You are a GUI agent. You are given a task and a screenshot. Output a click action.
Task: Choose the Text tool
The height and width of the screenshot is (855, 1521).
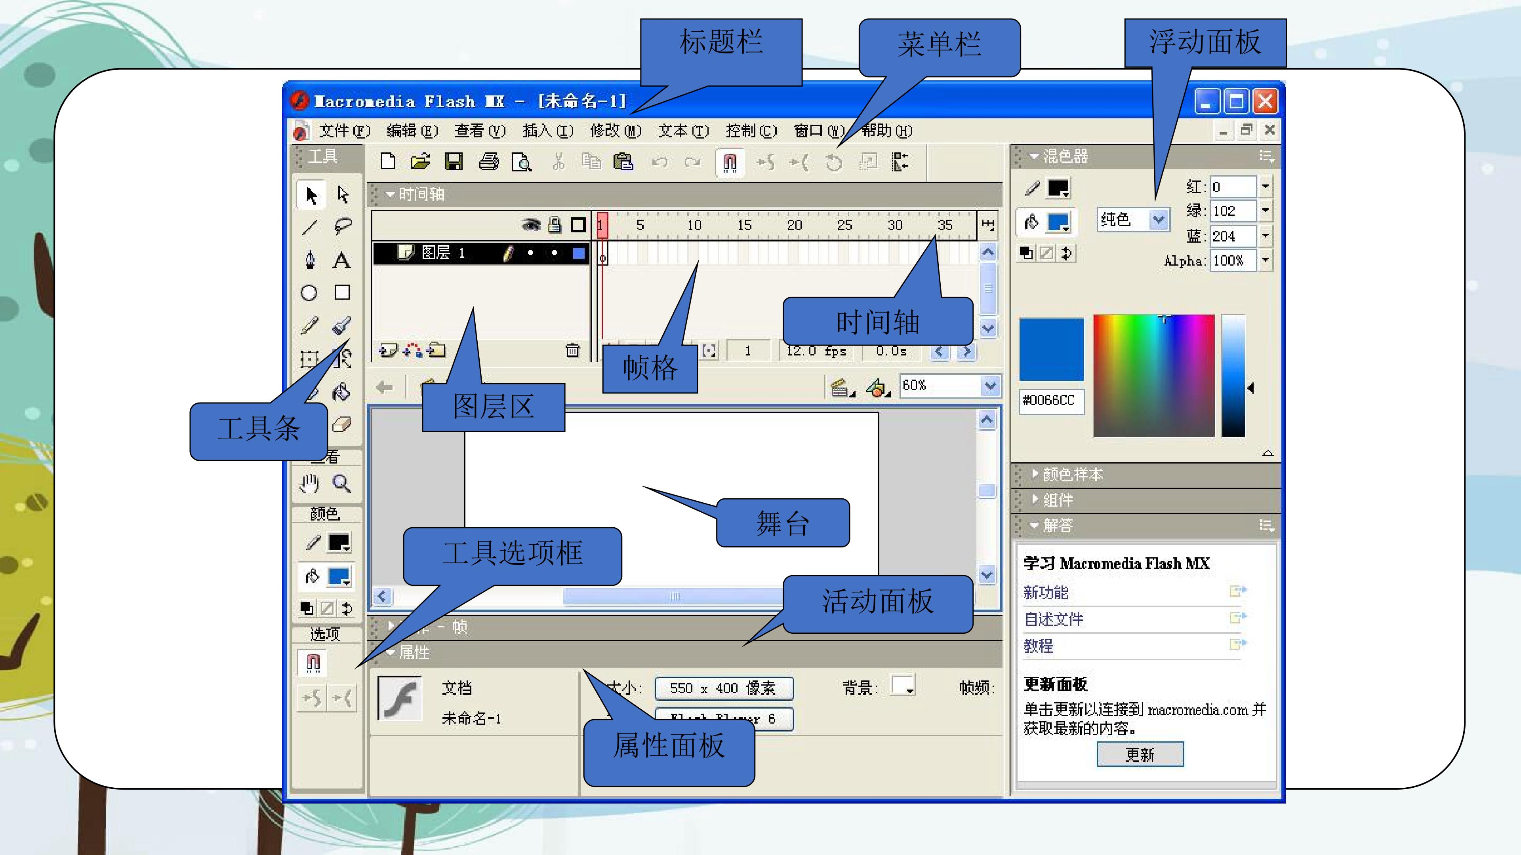[341, 260]
